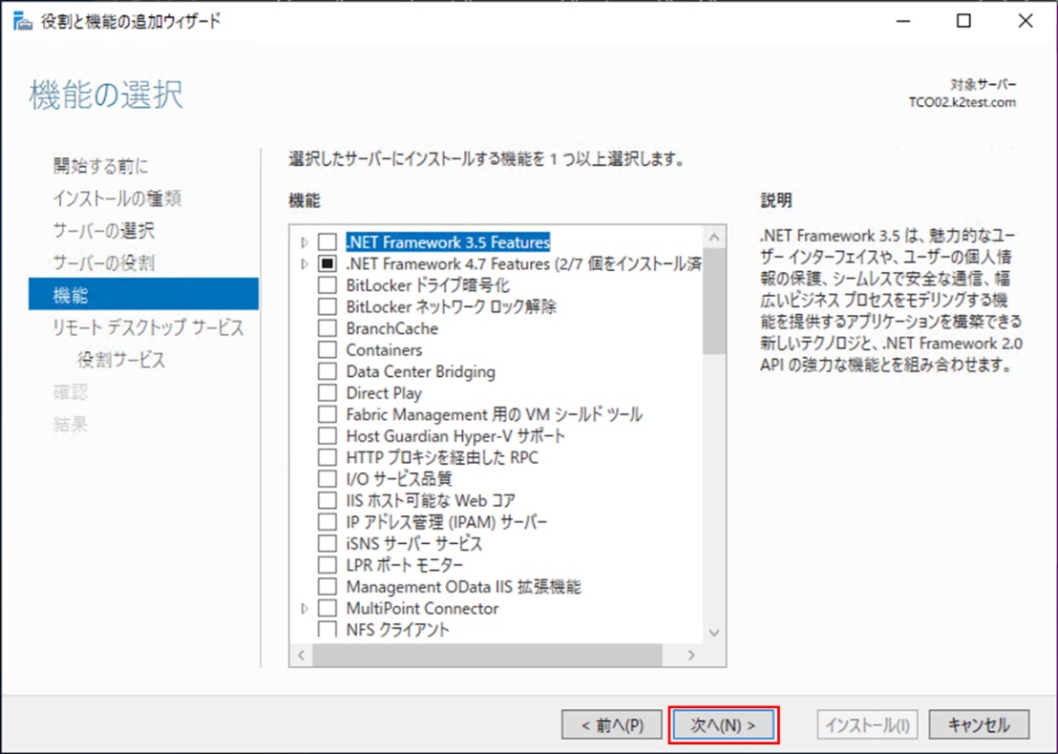The image size is (1058, 754).
Task: Go to サーバーの役割 step in sidebar
Action: [x=103, y=262]
